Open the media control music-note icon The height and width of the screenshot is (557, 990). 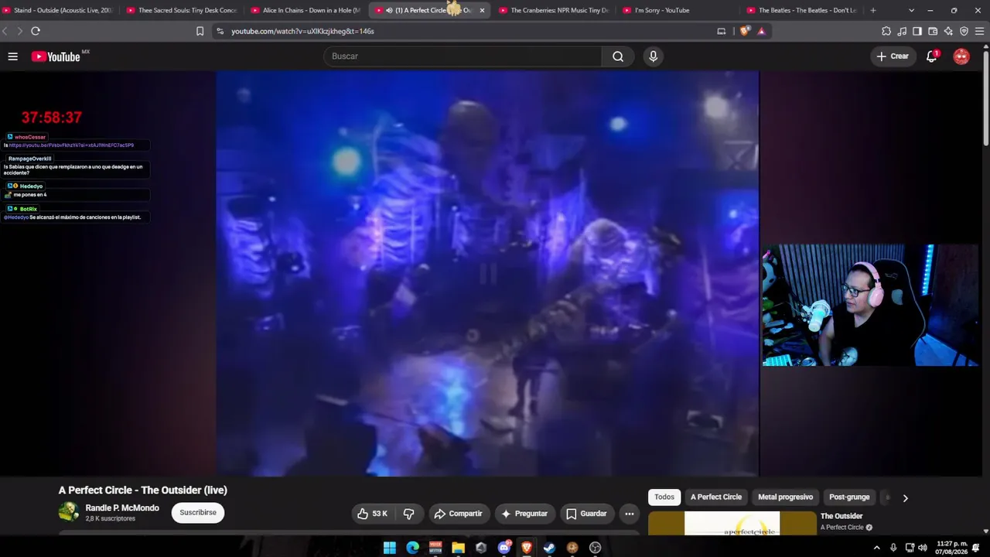point(902,31)
